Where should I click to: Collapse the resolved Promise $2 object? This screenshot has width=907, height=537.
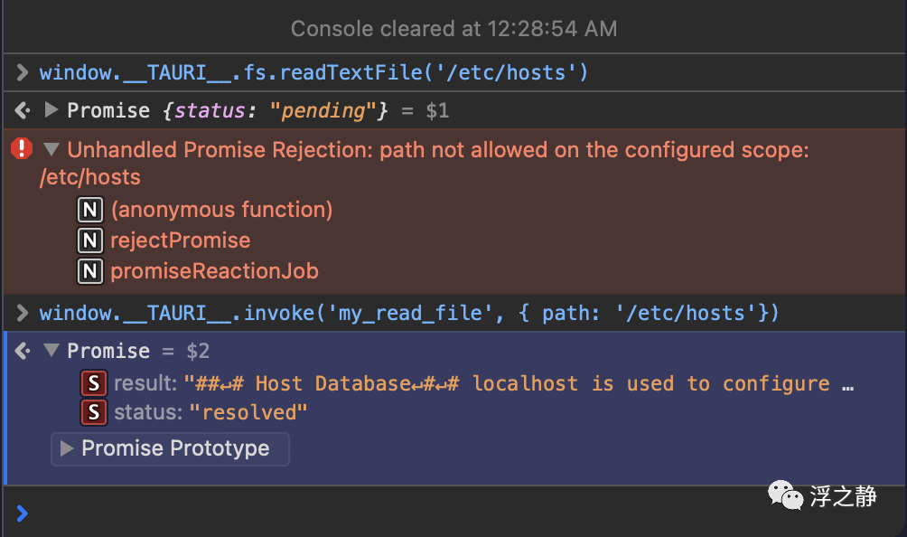[51, 351]
